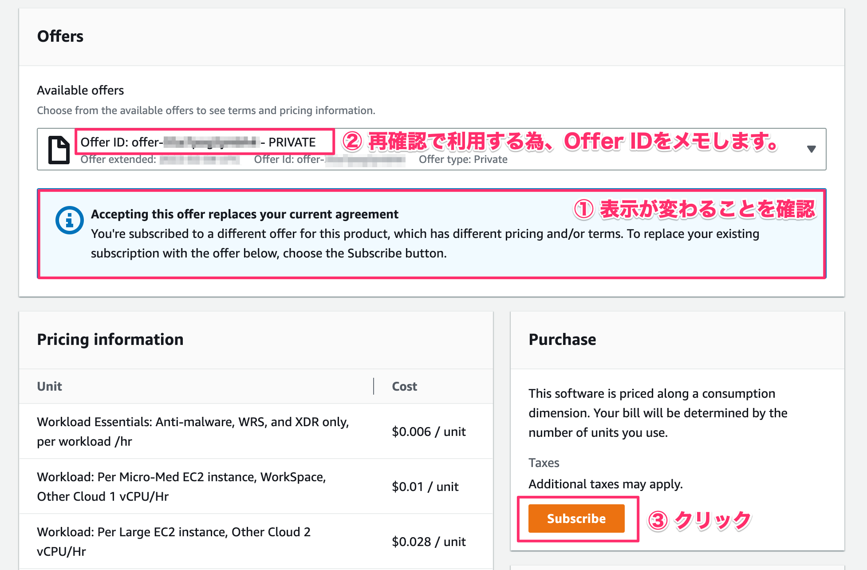Image resolution: width=867 pixels, height=570 pixels.
Task: Click the $0.028 per unit cost value
Action: point(428,542)
